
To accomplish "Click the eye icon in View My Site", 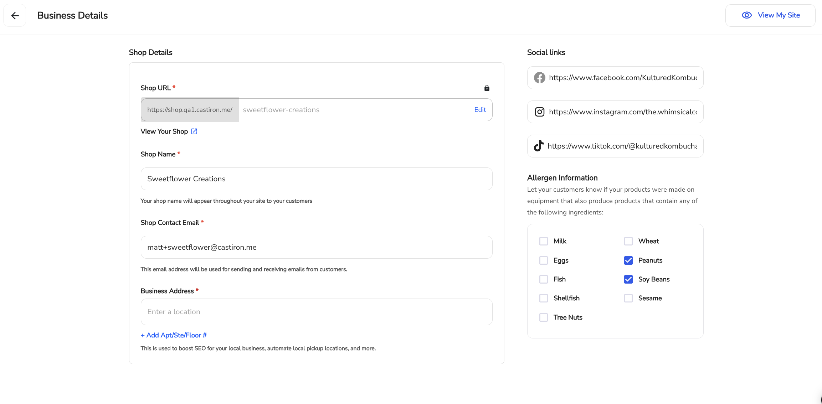I will [x=746, y=15].
